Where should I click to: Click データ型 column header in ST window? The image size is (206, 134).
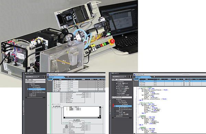point(159,79)
